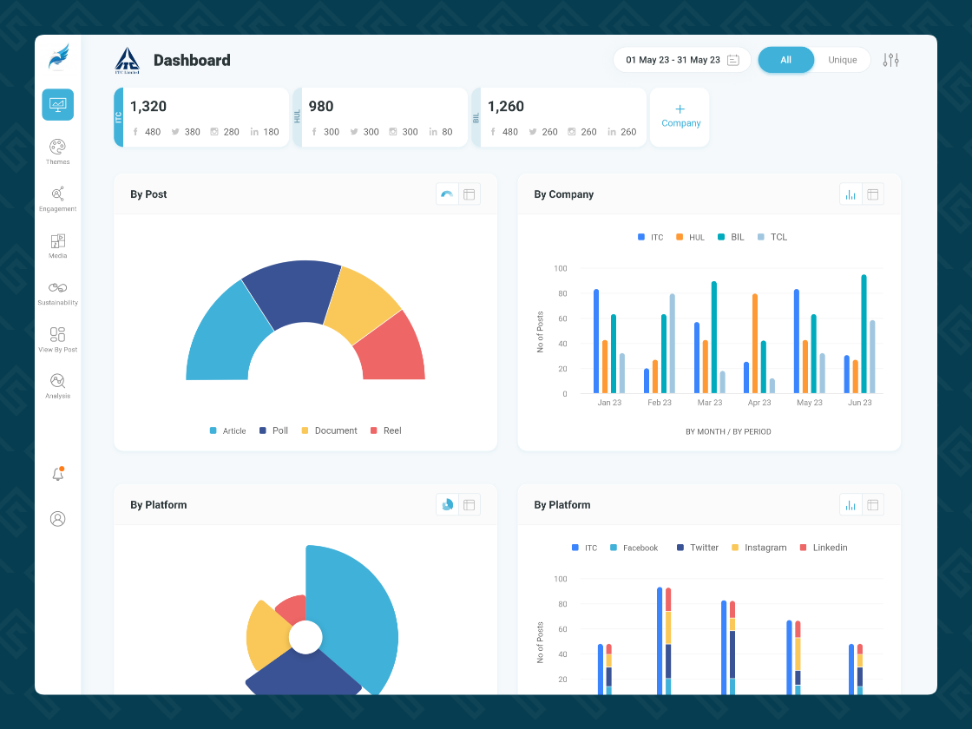The width and height of the screenshot is (972, 729).
Task: Click the ITC legend in By Company
Action: (651, 238)
